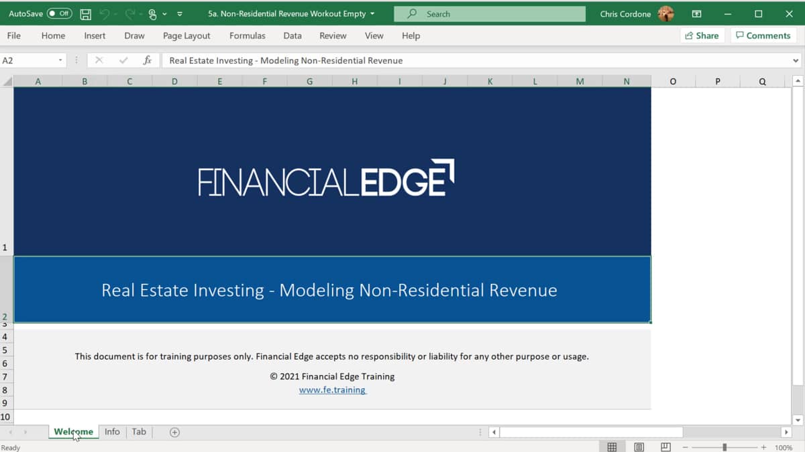The image size is (805, 452).
Task: Open Undo history dropdown arrow
Action: pyautogui.click(x=115, y=13)
